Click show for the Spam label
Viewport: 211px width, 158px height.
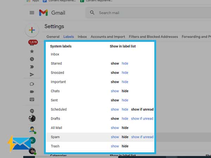click(115, 137)
